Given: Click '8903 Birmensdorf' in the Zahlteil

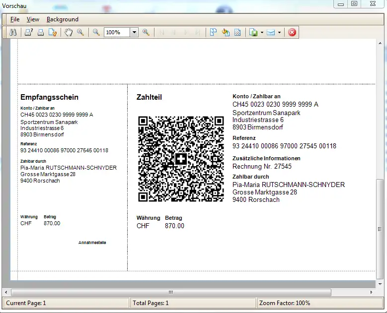Looking at the screenshot, I should pyautogui.click(x=258, y=127).
